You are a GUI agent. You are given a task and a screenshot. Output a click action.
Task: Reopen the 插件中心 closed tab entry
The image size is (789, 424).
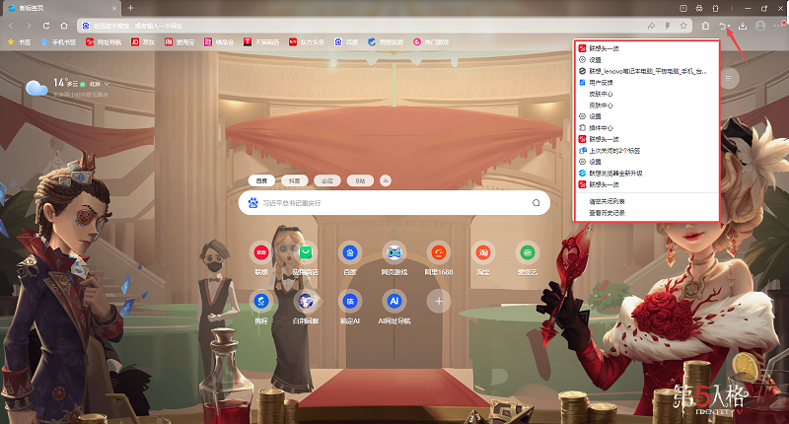point(647,128)
